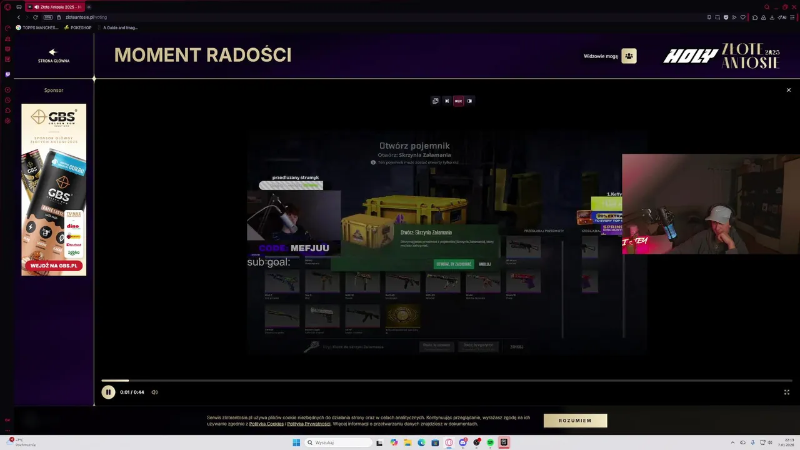The width and height of the screenshot is (800, 450).
Task: Go back with the browser back arrow
Action: pyautogui.click(x=19, y=17)
